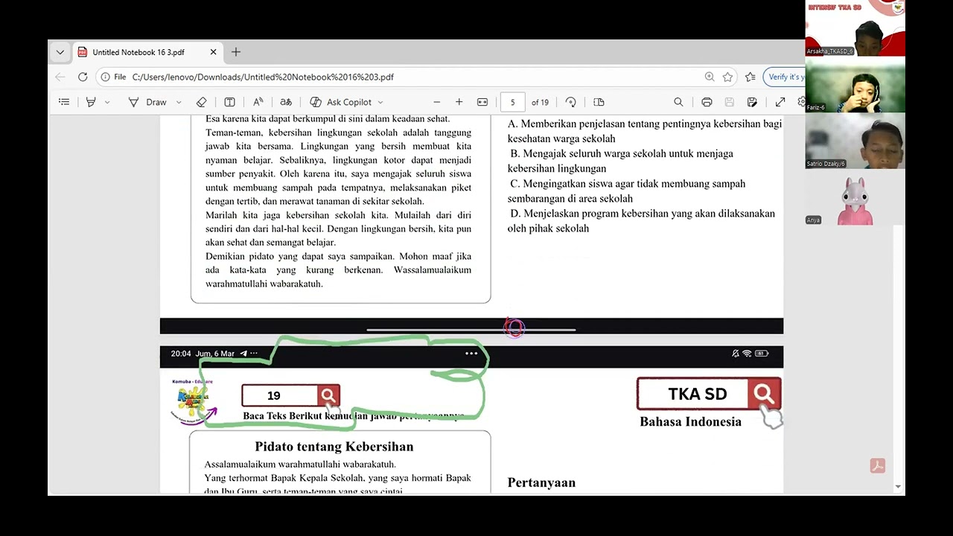The height and width of the screenshot is (536, 953).
Task: Activate the Draw tool
Action: pyautogui.click(x=147, y=102)
